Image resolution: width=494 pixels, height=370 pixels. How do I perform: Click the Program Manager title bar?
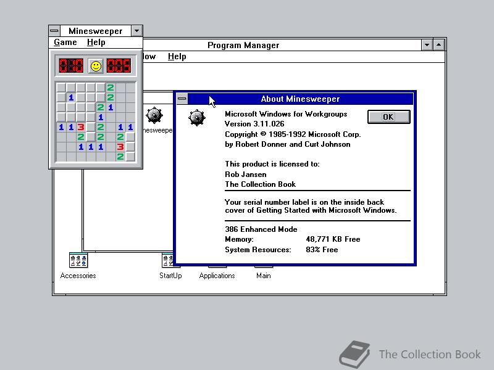(x=282, y=45)
